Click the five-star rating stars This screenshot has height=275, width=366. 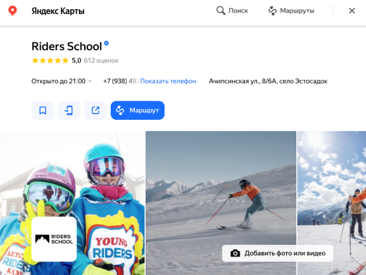(50, 61)
